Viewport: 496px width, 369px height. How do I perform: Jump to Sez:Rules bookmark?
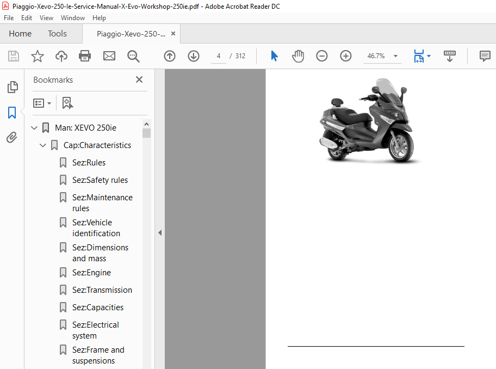(89, 163)
